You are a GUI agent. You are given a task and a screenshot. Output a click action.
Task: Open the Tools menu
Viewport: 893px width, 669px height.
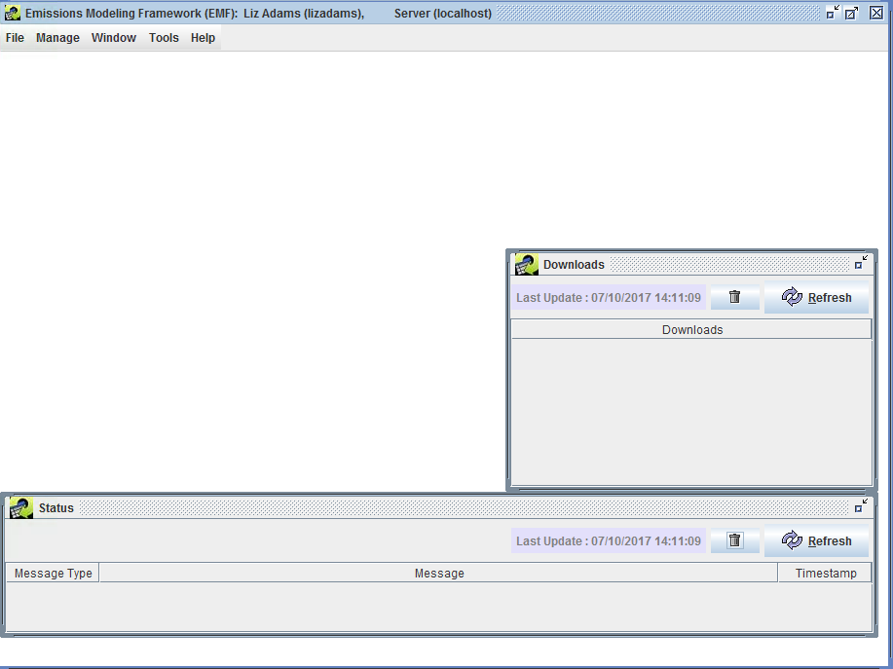click(x=164, y=37)
